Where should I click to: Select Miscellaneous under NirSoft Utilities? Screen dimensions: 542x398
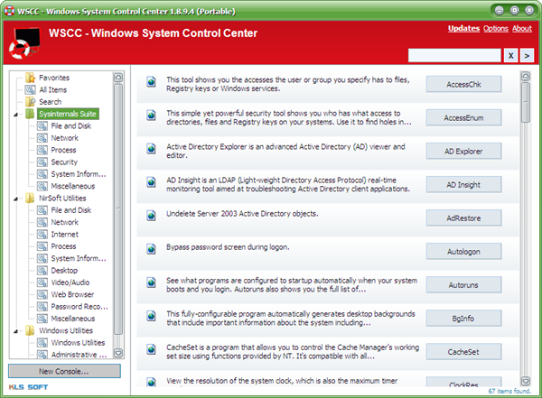(x=73, y=319)
